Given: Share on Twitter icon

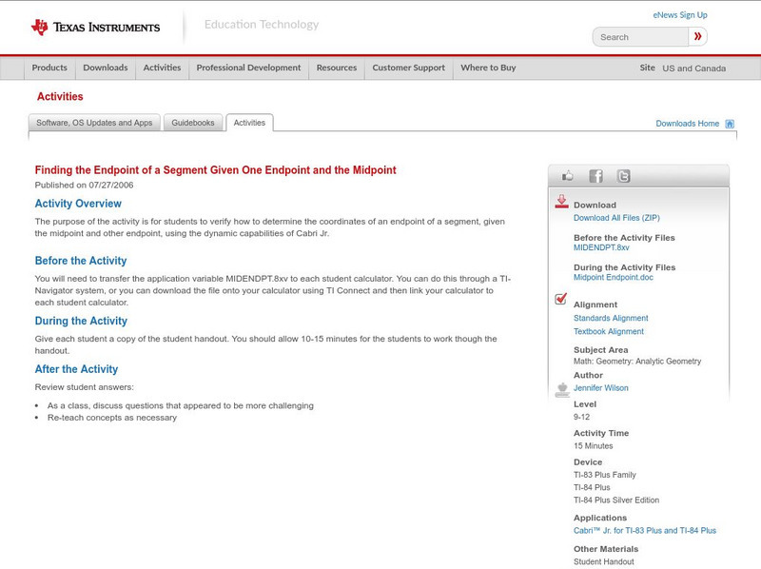Looking at the screenshot, I should pyautogui.click(x=624, y=176).
